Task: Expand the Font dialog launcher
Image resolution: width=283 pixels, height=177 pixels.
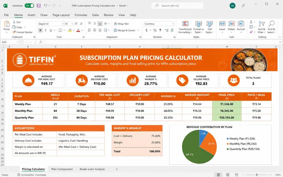Action: pos(83,37)
